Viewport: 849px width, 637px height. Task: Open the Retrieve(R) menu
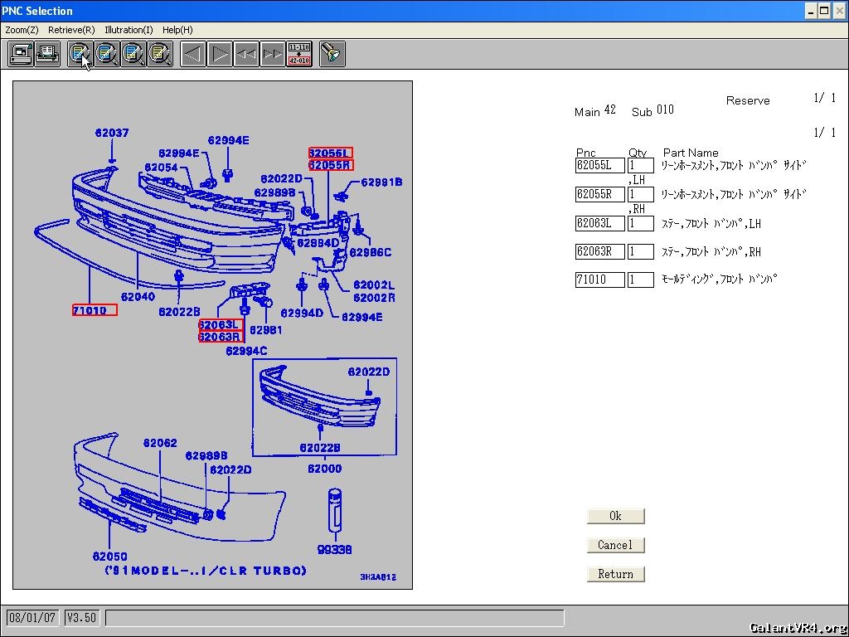71,30
